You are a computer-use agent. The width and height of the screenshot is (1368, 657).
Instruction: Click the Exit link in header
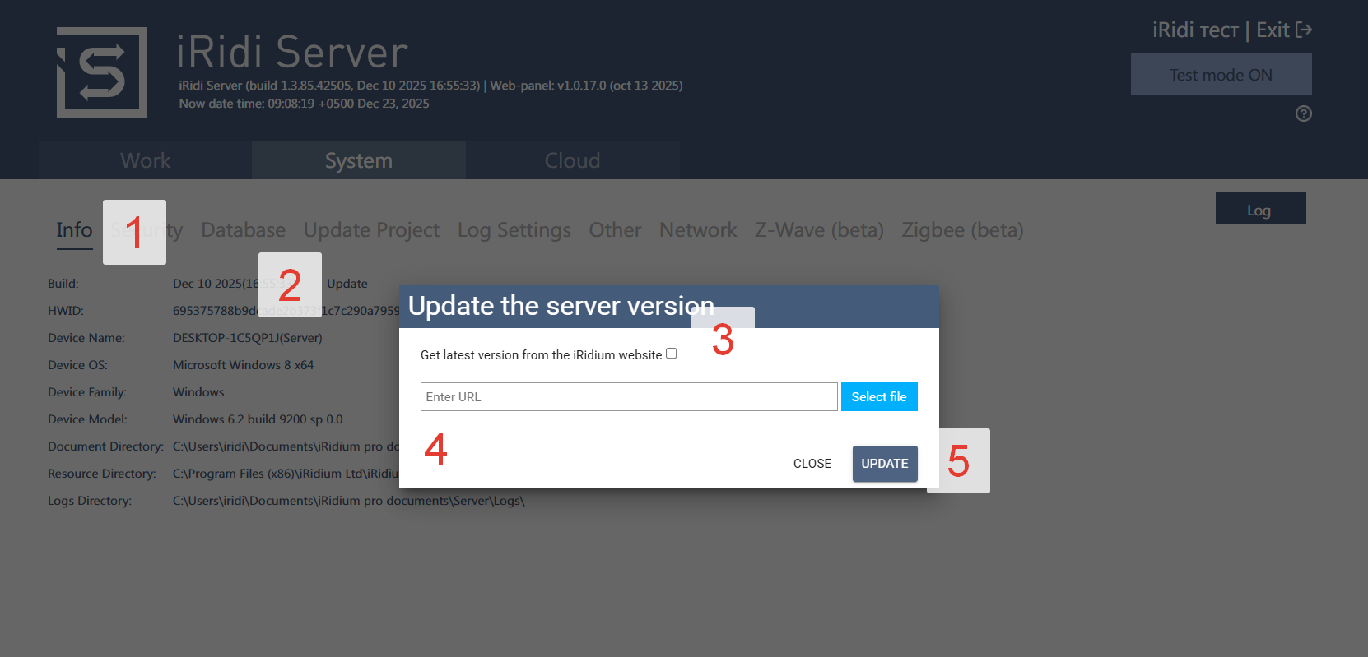tap(1273, 30)
